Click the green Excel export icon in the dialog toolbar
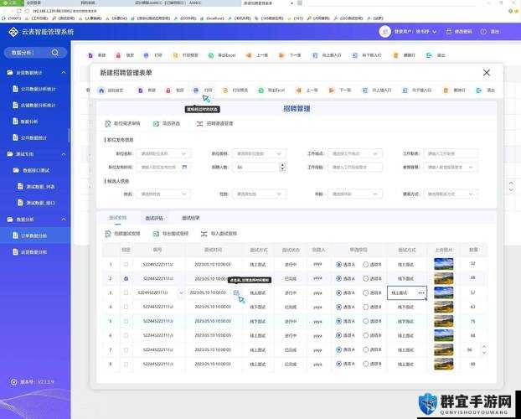 coord(261,91)
